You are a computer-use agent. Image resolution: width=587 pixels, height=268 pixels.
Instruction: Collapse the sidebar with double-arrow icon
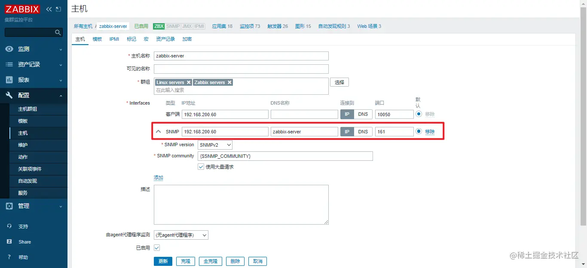pyautogui.click(x=49, y=9)
